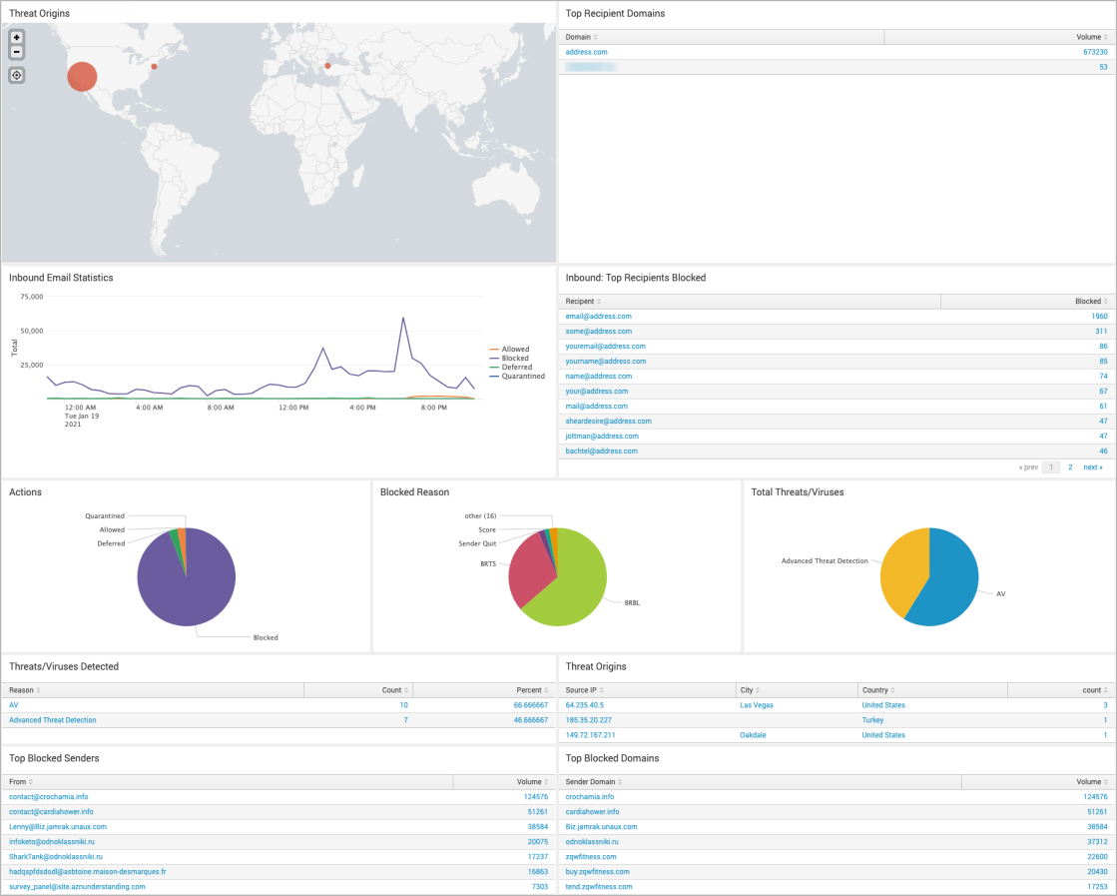Reset the map to its original position
The height and width of the screenshot is (896, 1117).
click(16, 75)
